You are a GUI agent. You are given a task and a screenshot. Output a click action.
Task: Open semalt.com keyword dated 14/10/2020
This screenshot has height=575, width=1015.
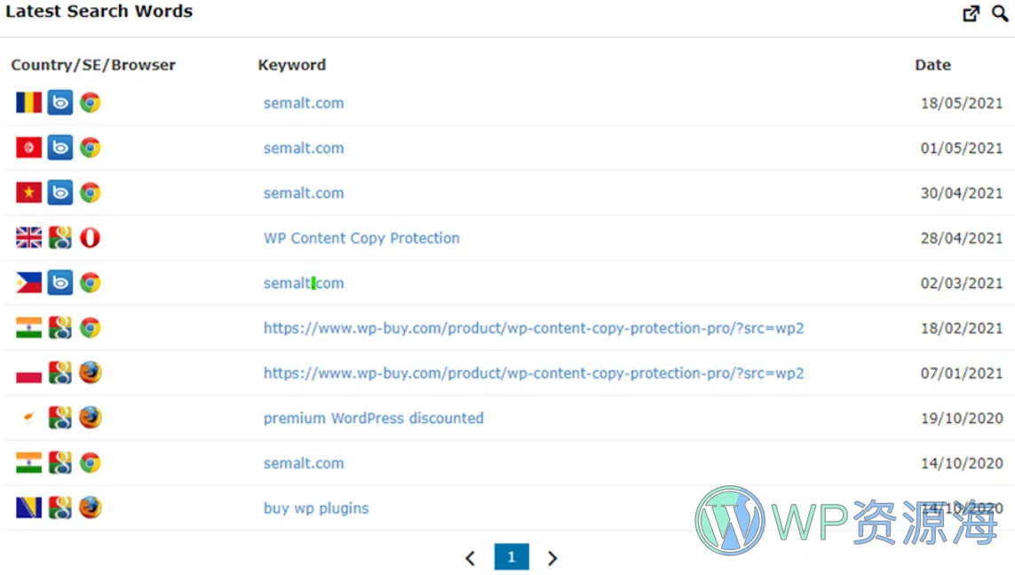304,464
